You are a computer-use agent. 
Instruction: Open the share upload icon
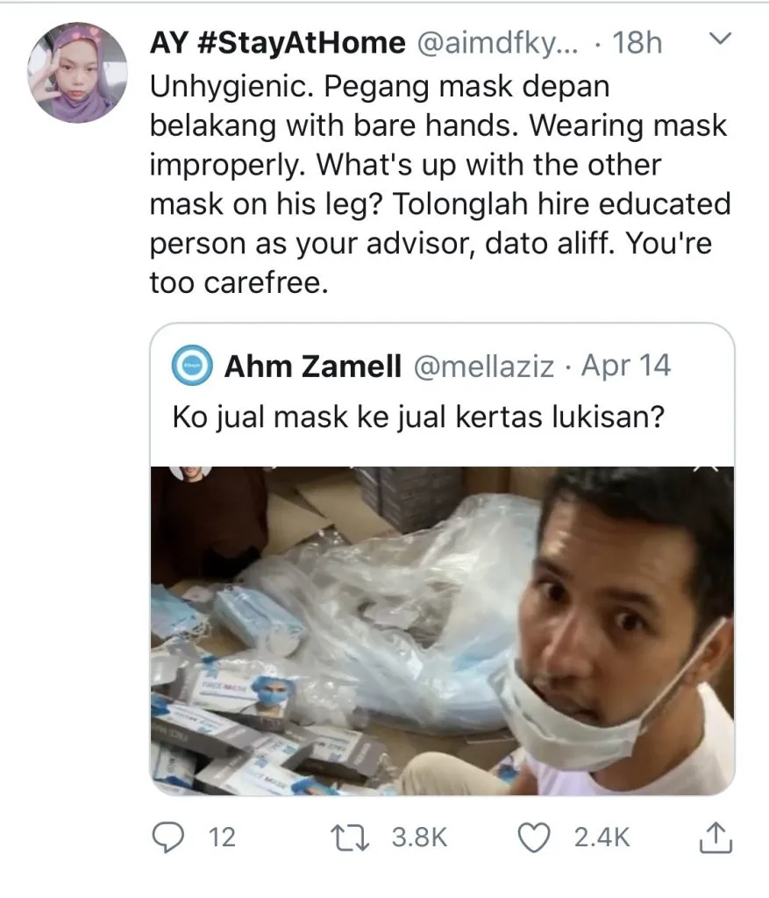click(716, 837)
